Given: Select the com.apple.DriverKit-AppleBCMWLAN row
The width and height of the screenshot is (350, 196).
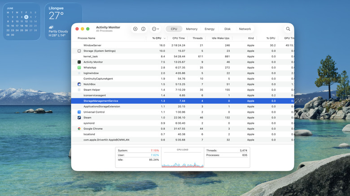Looking at the screenshot, I should pos(183,140).
